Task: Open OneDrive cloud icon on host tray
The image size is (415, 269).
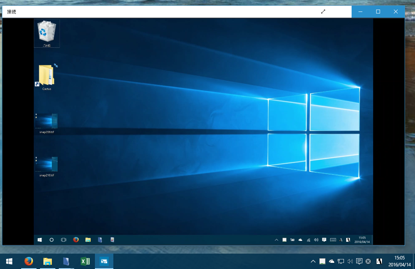Action: [332, 261]
